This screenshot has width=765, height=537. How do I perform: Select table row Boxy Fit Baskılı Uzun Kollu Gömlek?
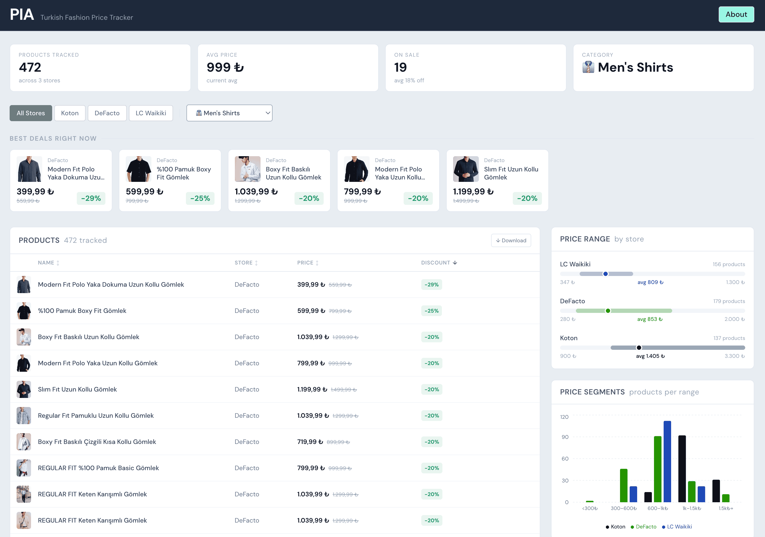pos(275,337)
